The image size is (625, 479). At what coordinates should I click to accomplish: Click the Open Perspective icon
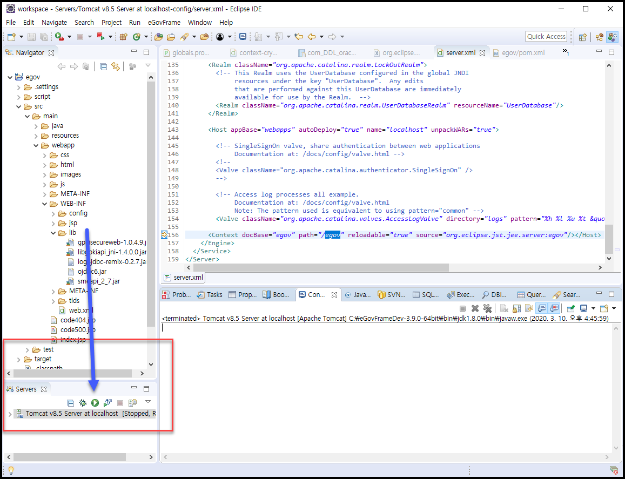[x=583, y=37]
